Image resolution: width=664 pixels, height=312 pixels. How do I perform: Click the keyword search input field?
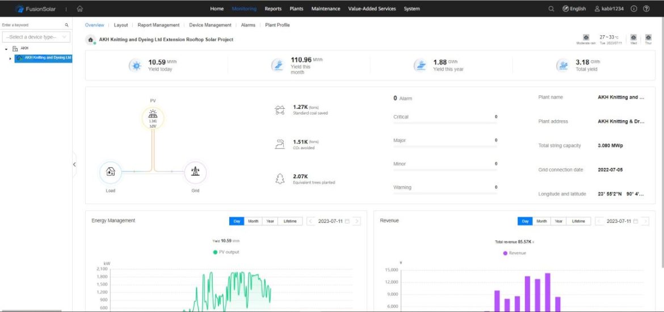(x=32, y=25)
